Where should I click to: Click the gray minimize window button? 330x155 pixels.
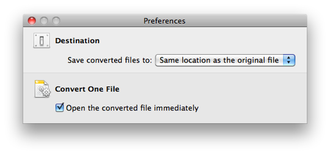pyautogui.click(x=44, y=21)
